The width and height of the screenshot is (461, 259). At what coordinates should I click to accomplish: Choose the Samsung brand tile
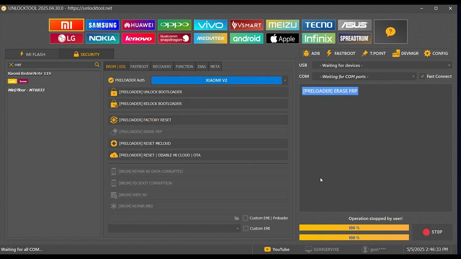103,25
